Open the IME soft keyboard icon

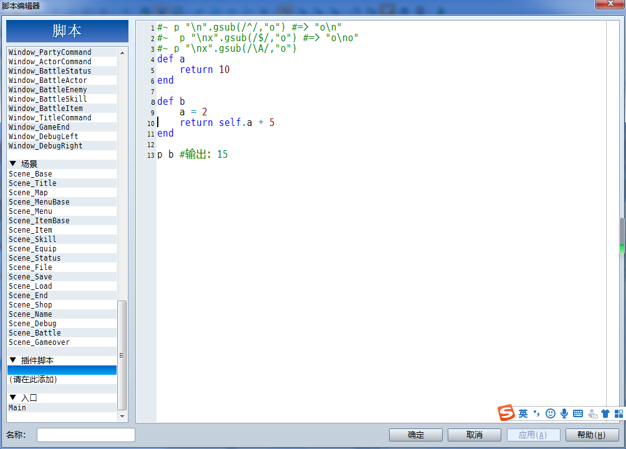[x=578, y=413]
